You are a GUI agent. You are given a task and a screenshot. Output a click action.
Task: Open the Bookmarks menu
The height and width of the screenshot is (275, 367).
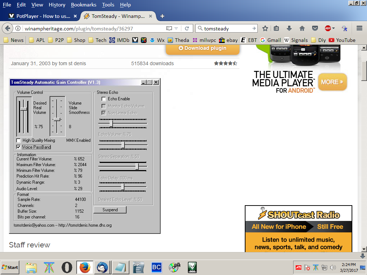coord(84,5)
